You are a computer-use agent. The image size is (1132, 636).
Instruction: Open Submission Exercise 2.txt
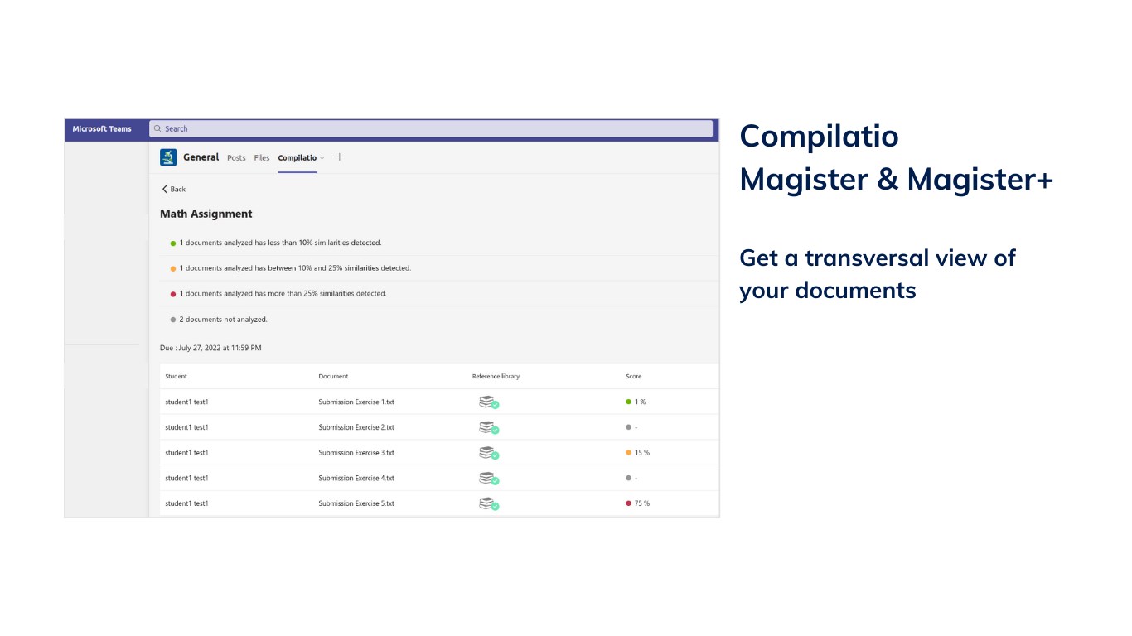tap(356, 428)
